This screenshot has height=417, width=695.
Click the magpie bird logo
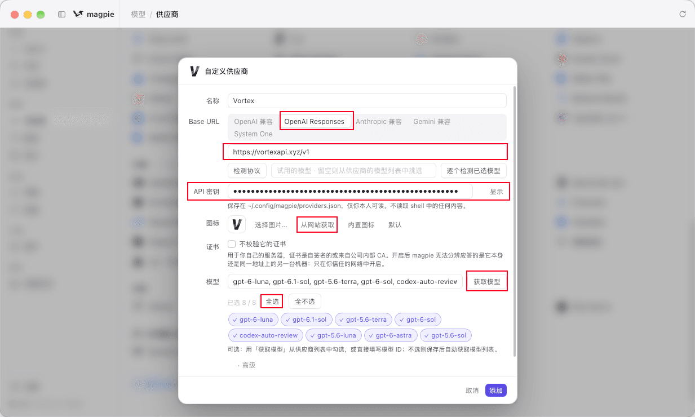coord(78,14)
